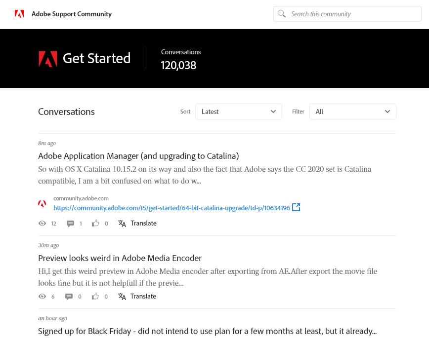Click the Conversations count 120,038
This screenshot has width=429, height=338.
(x=178, y=65)
